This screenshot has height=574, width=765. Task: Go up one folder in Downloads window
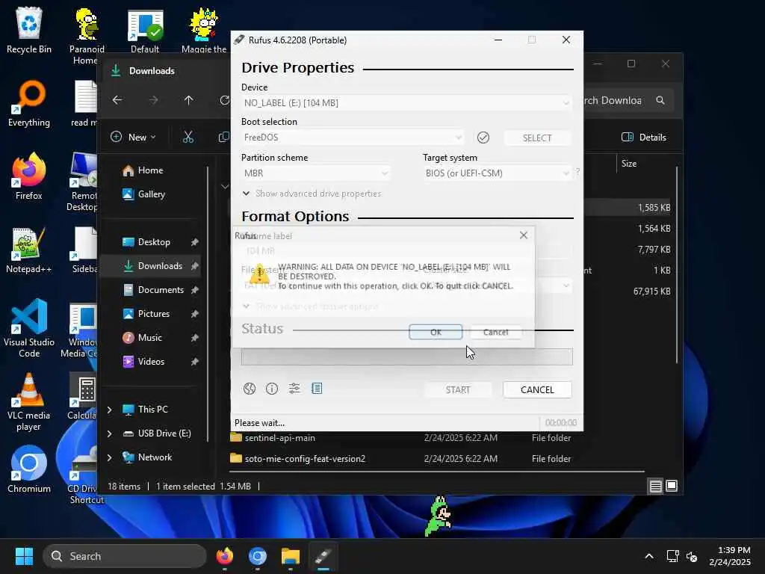(189, 100)
